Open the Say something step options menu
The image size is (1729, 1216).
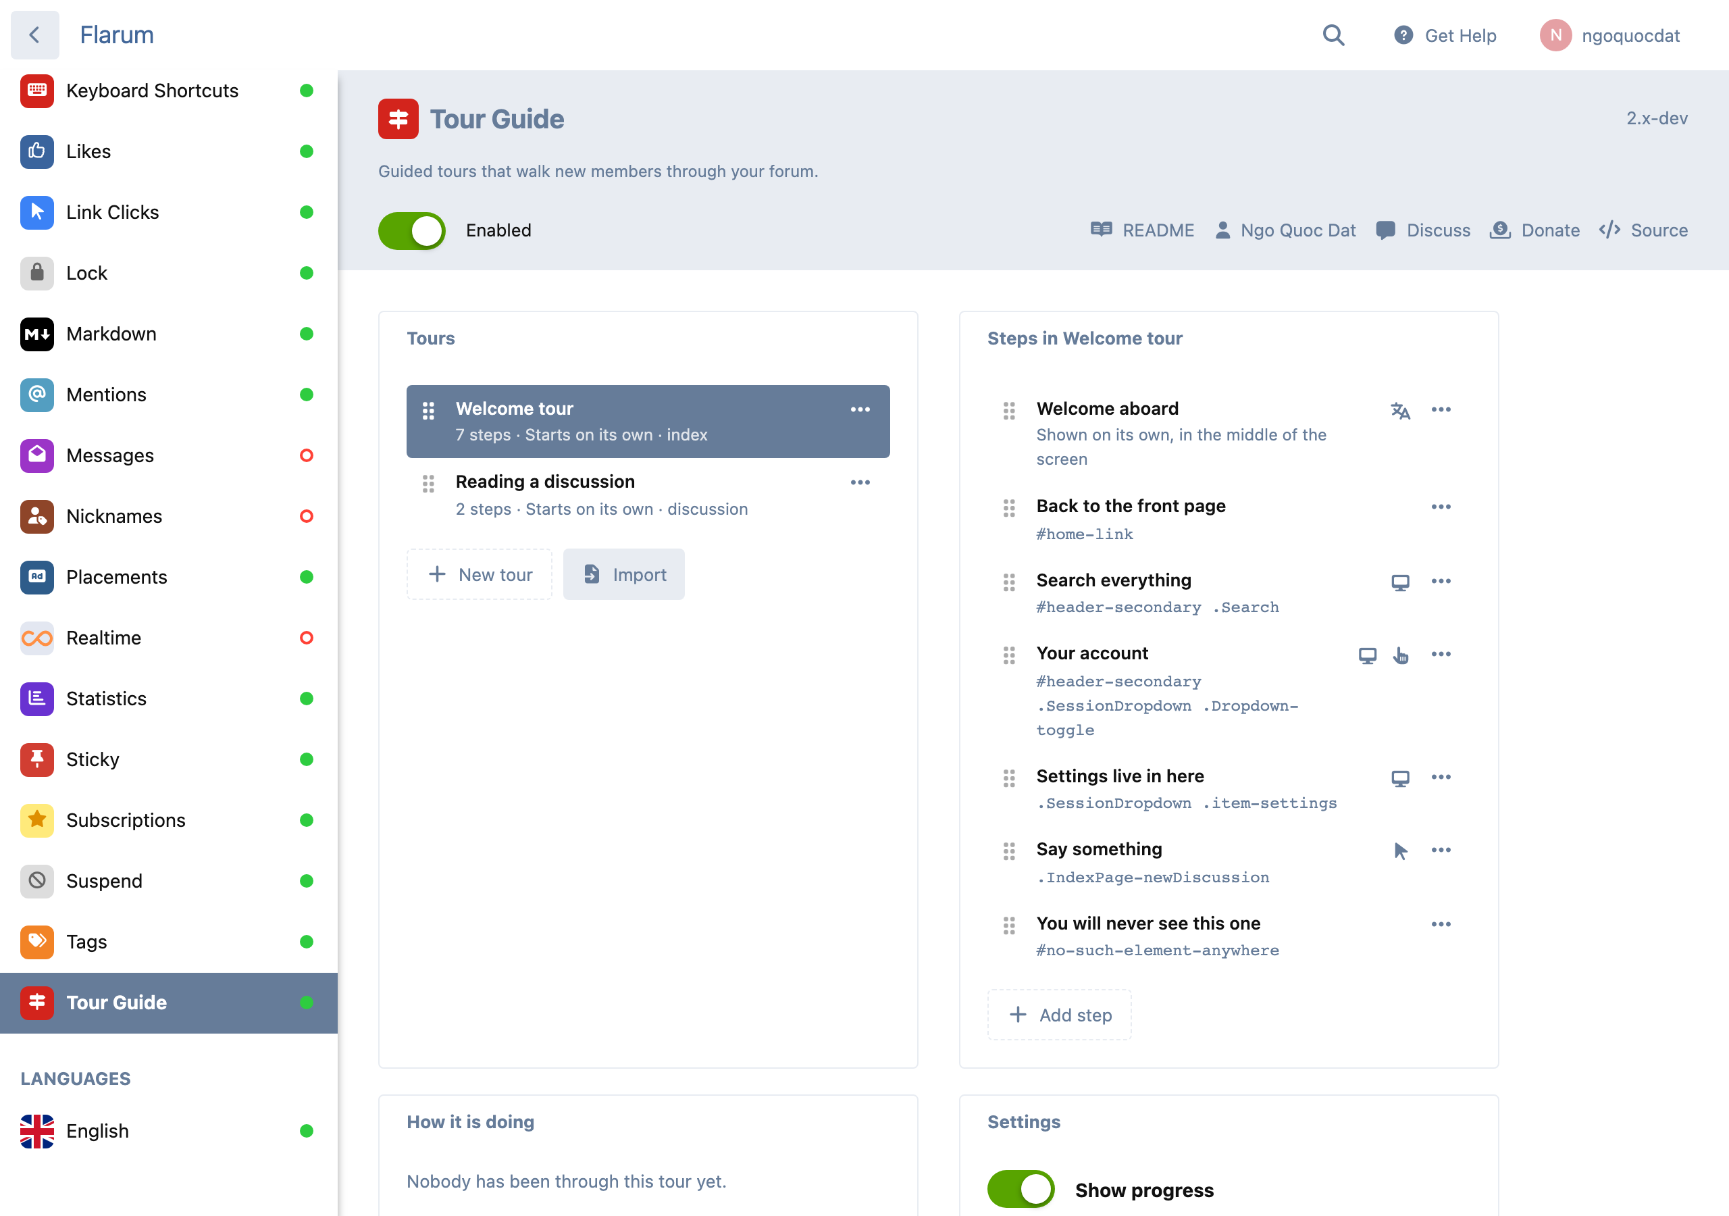(x=1441, y=850)
